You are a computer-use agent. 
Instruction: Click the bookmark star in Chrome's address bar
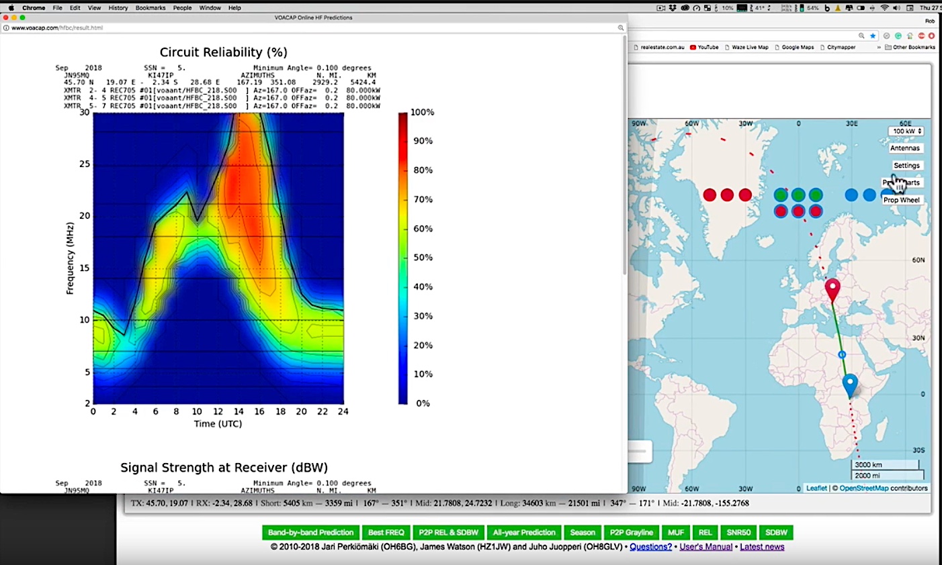tap(872, 36)
